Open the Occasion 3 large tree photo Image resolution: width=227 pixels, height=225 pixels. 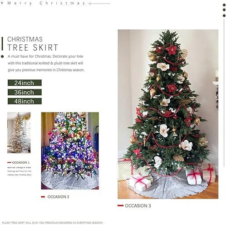click(x=168, y=114)
